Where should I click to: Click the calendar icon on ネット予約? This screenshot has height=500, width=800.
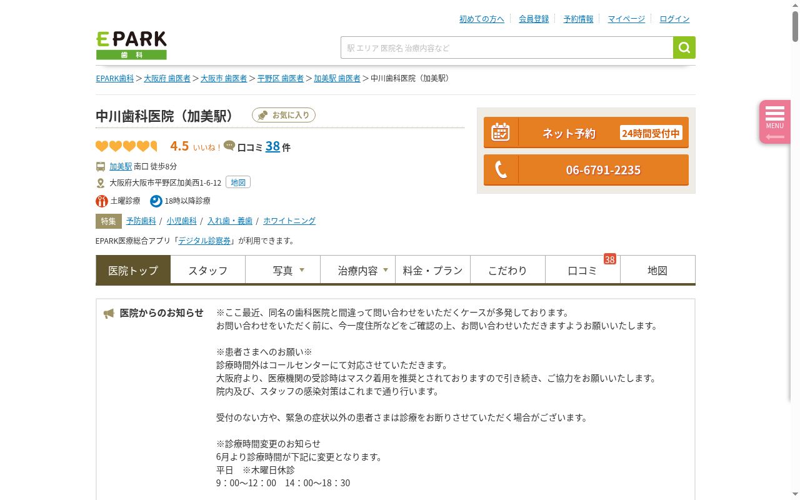pyautogui.click(x=500, y=132)
